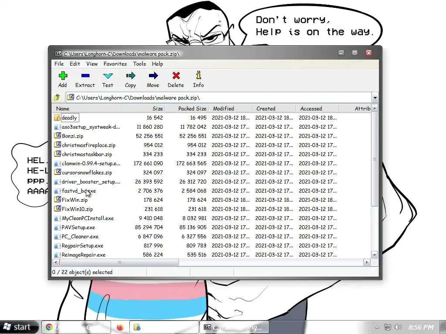Screen dimensions: 446x334
Task: Click the taskbar file explorer icon
Action: [137, 327]
